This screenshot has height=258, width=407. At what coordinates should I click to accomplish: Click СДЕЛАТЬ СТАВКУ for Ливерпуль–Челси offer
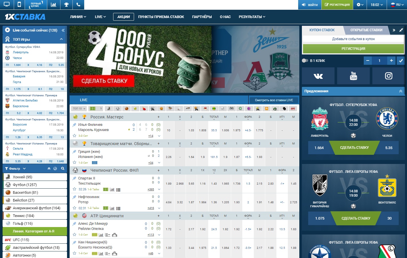(x=354, y=148)
